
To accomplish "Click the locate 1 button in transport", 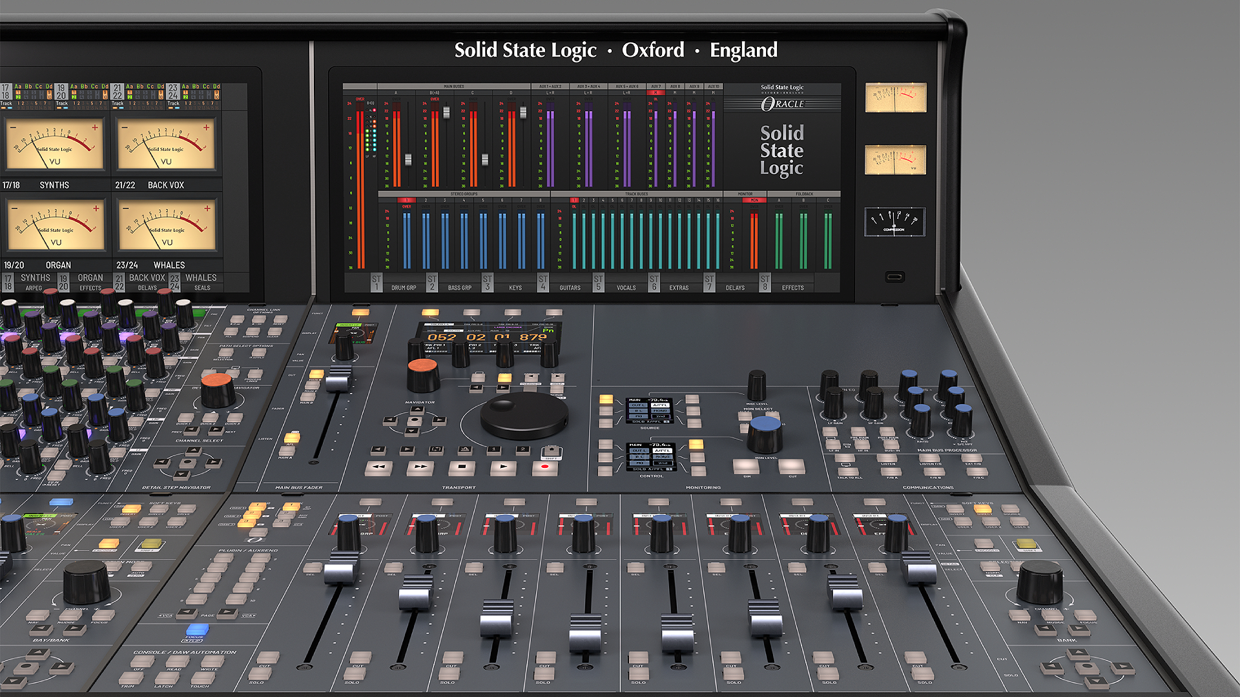I will pos(493,450).
